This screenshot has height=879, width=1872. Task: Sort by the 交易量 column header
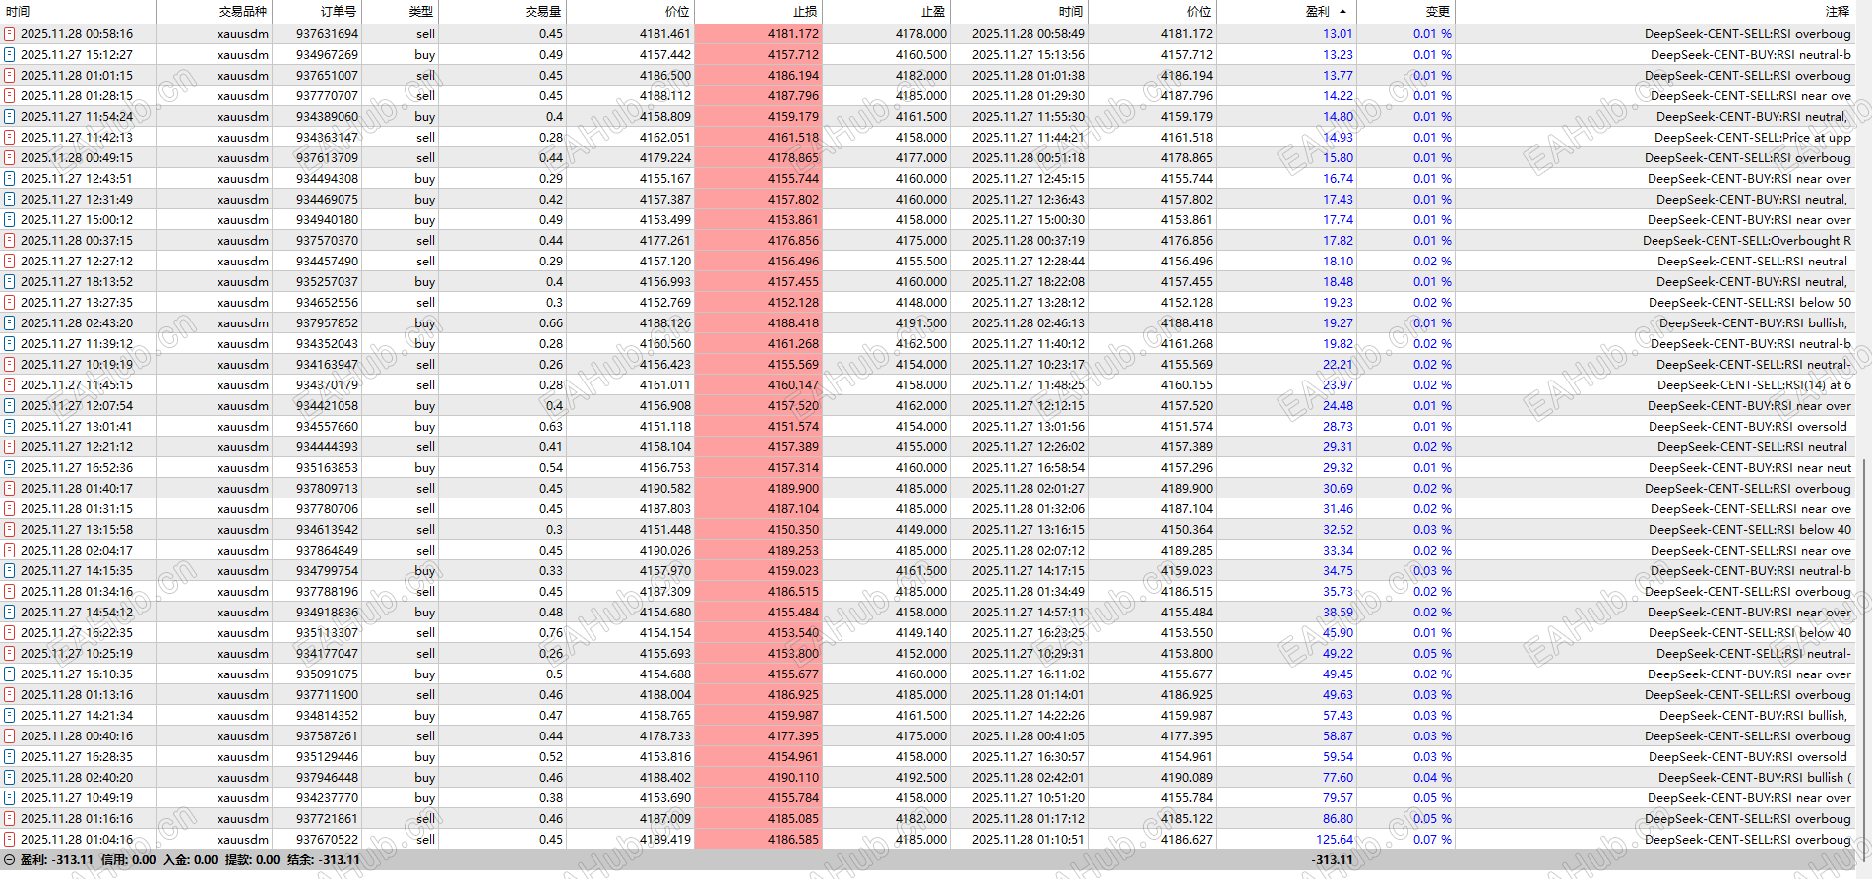pos(543,11)
